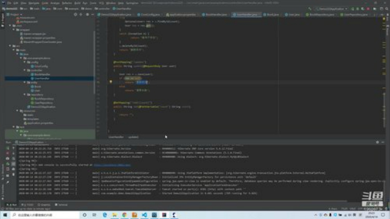Click the camera Dump Threads icon in Run panel

8,158
